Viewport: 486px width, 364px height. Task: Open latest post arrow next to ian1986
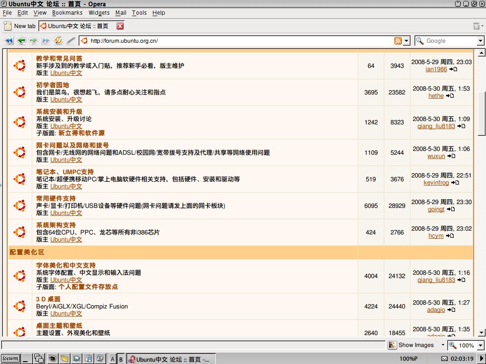[453, 69]
